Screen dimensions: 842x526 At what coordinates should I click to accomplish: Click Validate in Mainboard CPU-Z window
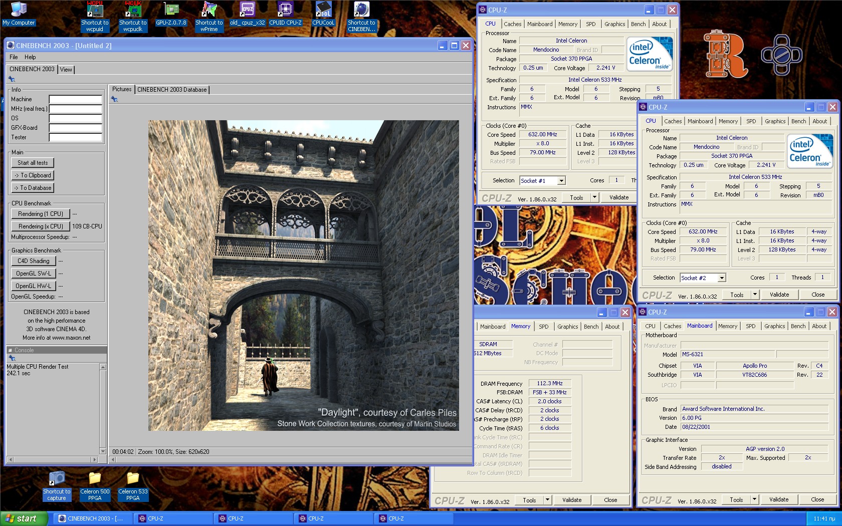(778, 499)
